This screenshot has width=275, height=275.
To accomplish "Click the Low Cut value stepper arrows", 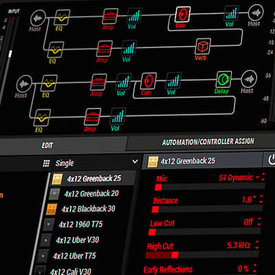I will (x=259, y=221).
